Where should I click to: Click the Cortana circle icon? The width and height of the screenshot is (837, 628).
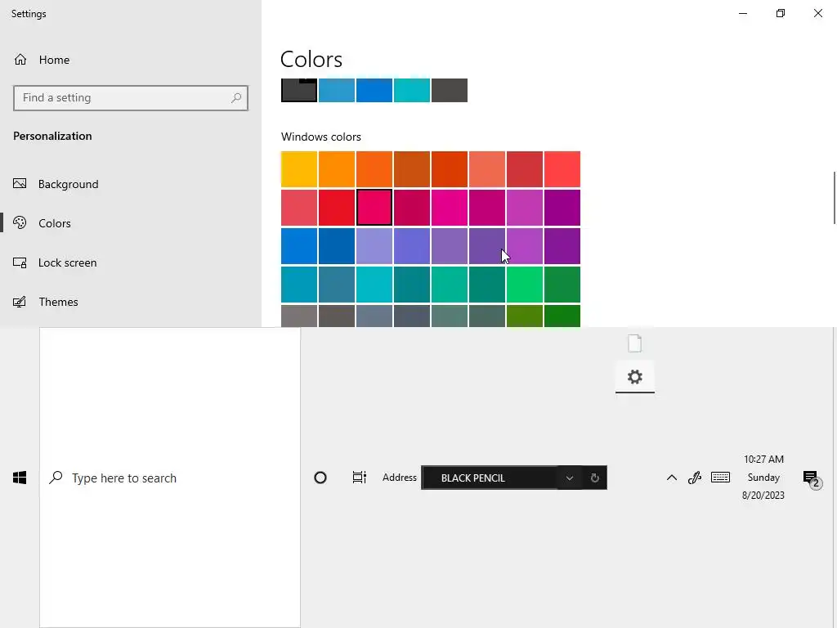coord(320,478)
